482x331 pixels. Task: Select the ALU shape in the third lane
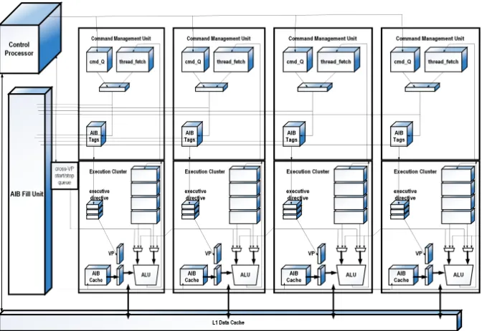point(351,275)
